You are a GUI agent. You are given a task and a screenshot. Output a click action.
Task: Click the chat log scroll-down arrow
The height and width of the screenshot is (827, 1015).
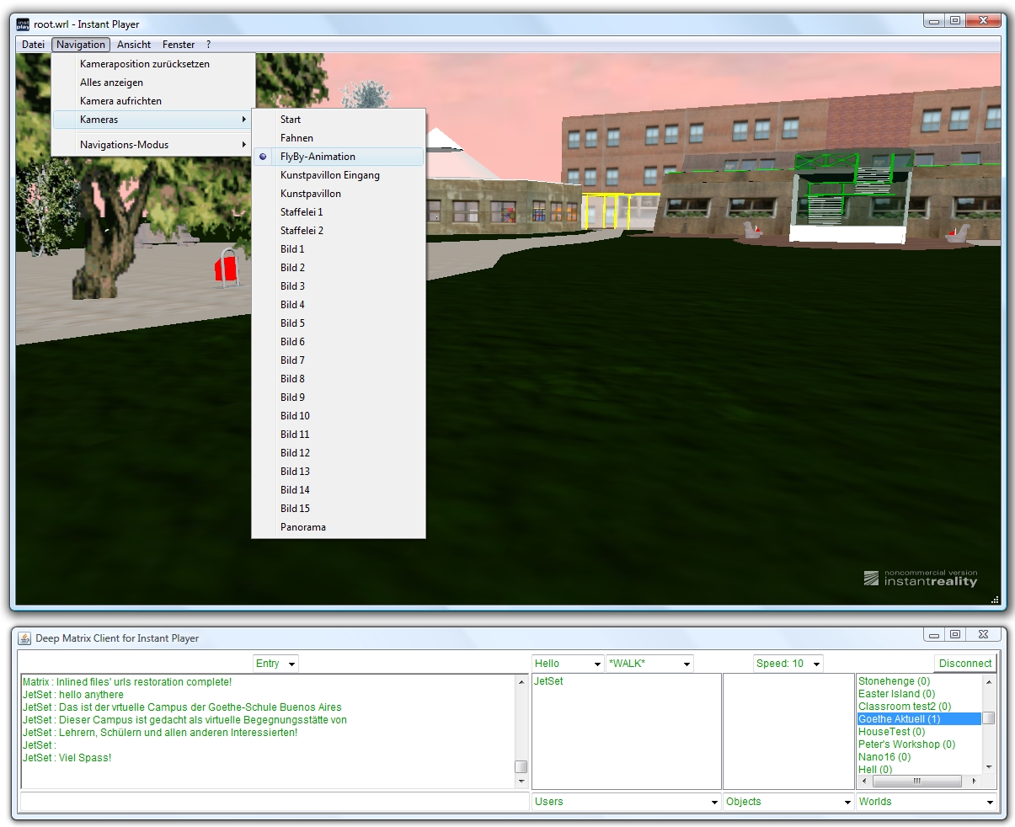click(x=521, y=782)
